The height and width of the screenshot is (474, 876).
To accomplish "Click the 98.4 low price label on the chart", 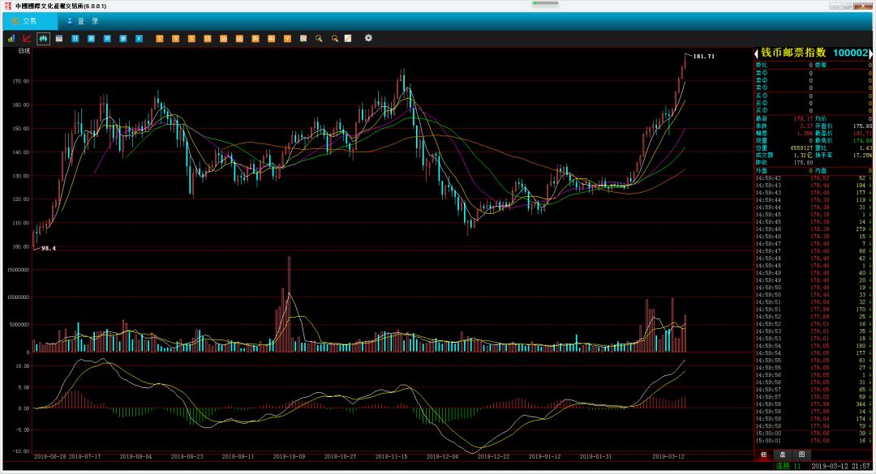I will [49, 249].
